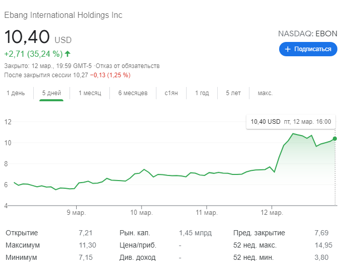
Task: Click the Ebang International Holdings Inc title
Action: point(63,15)
